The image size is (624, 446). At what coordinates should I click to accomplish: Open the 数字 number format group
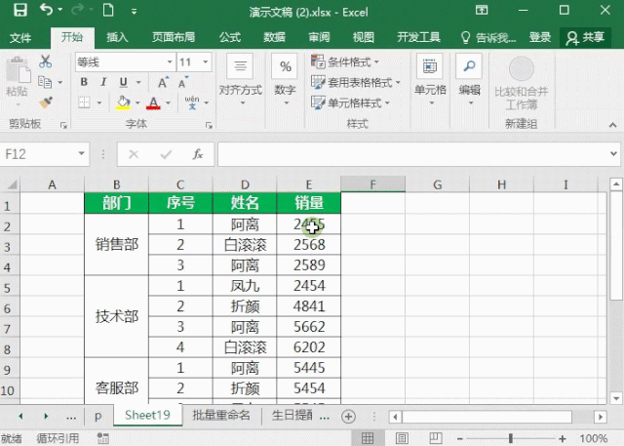tap(285, 81)
